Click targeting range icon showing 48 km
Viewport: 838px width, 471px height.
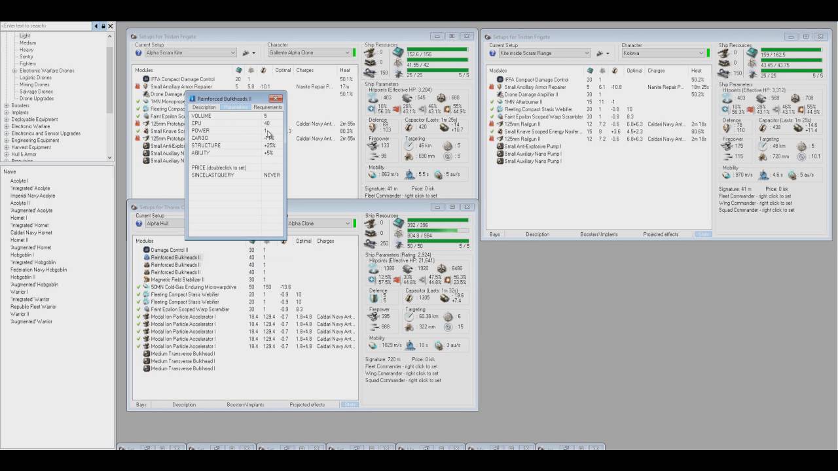(763, 147)
